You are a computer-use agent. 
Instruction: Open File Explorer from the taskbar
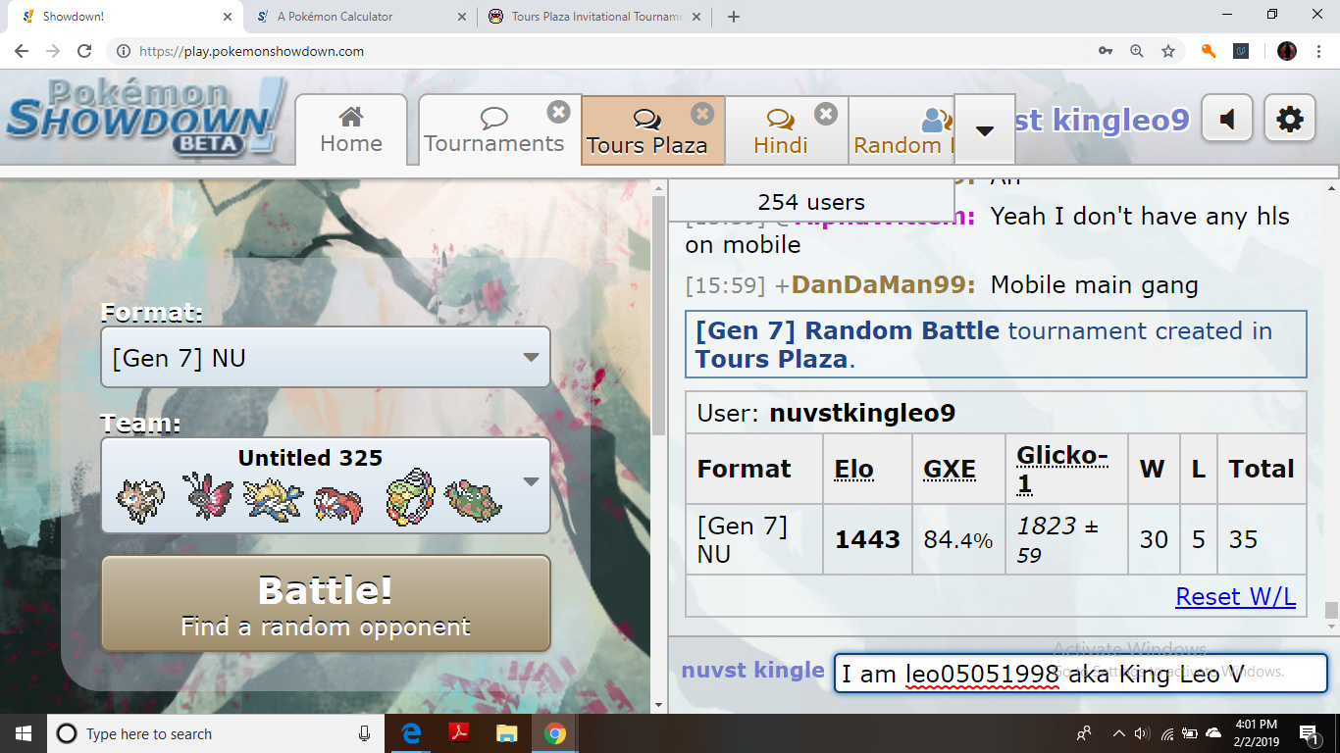pyautogui.click(x=506, y=733)
